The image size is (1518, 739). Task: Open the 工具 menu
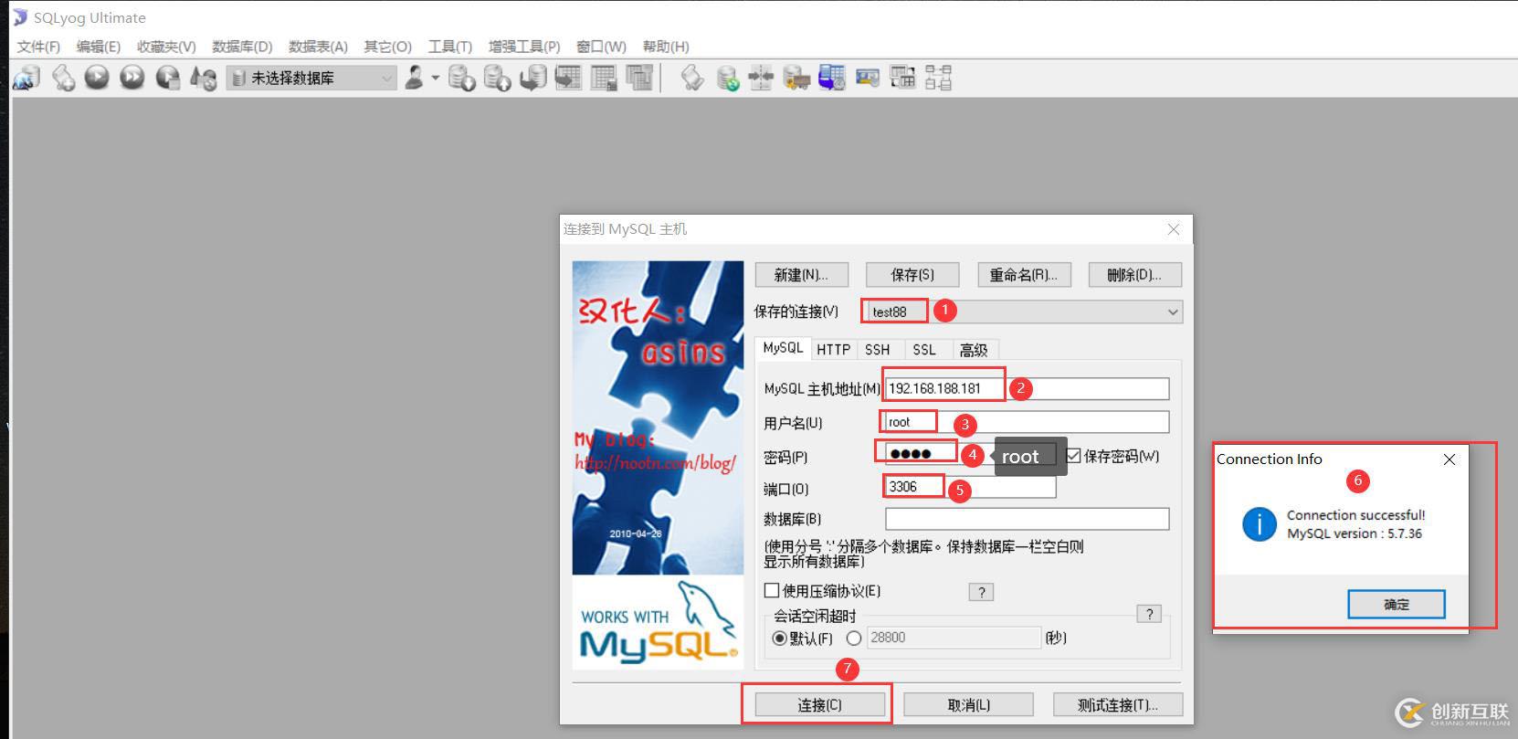450,47
